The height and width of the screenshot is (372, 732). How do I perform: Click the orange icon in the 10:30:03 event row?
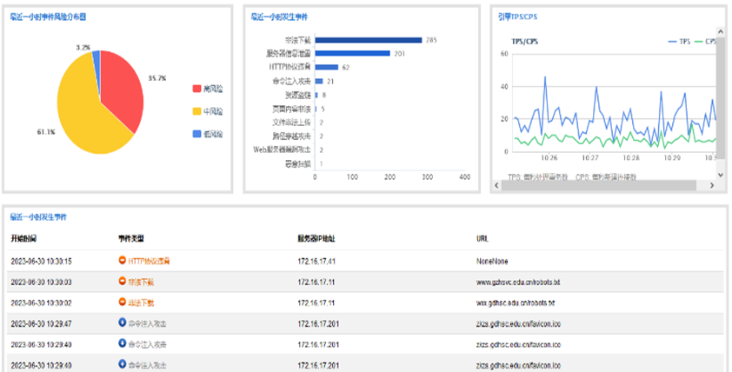pos(123,282)
